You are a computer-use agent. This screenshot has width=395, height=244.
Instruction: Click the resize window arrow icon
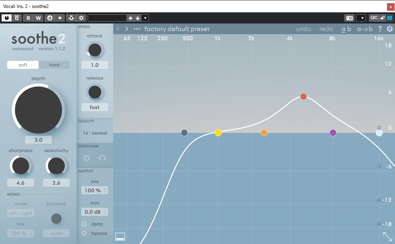tap(387, 236)
